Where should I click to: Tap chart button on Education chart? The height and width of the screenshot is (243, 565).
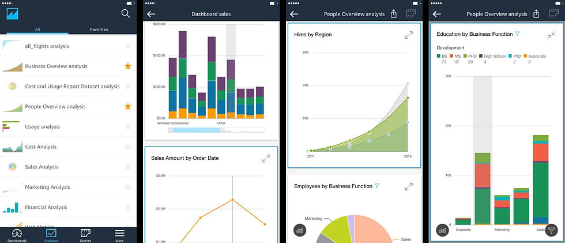443,230
